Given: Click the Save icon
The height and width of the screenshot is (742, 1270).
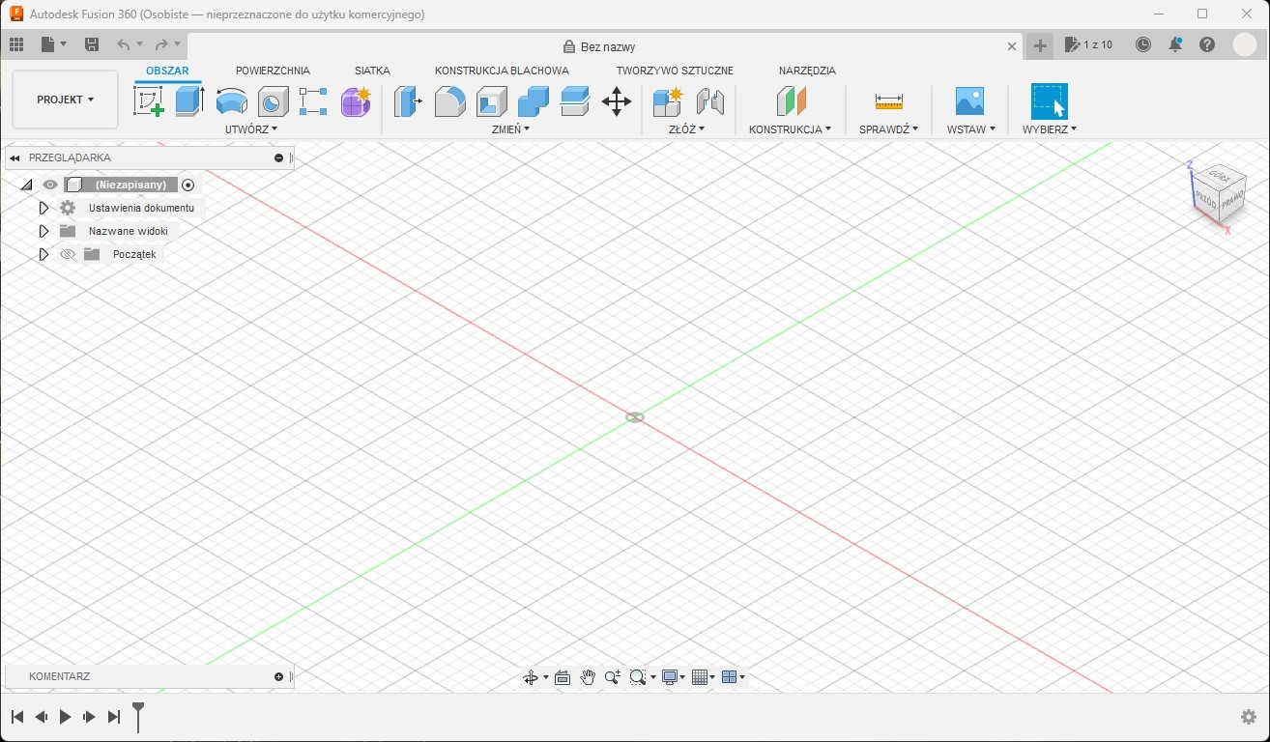Looking at the screenshot, I should coord(92,44).
